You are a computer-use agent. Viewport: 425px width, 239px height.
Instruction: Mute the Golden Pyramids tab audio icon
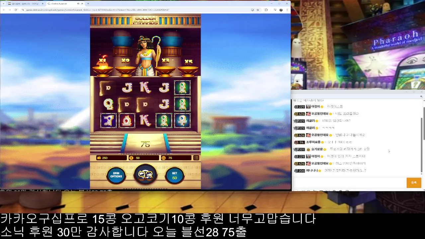tap(78, 4)
